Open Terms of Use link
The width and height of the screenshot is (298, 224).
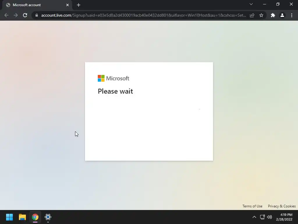coord(252,206)
